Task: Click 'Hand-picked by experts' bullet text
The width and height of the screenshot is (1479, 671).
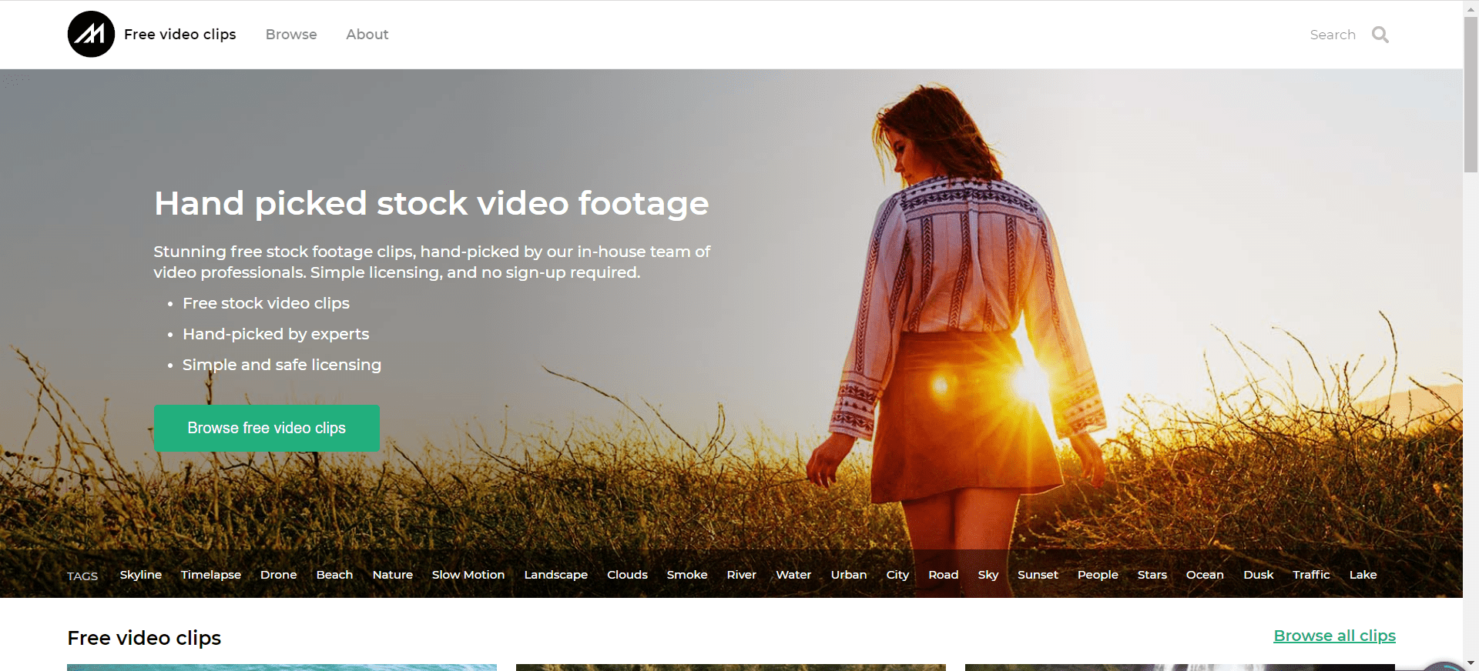Action: tap(276, 334)
